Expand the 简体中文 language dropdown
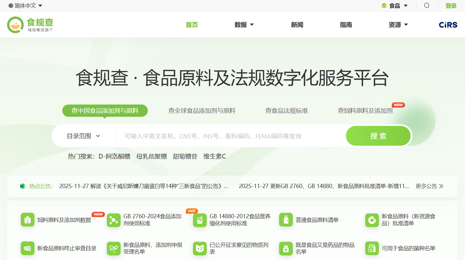Screen dimensions: 465x260 [25, 5]
